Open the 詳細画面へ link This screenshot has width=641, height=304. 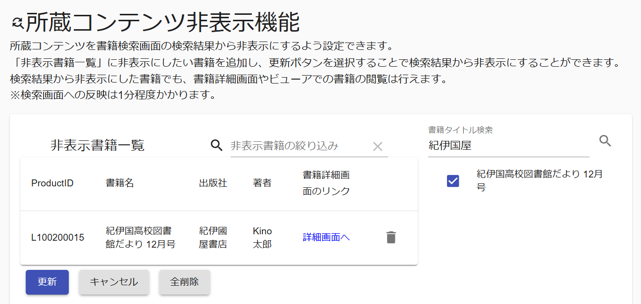326,237
